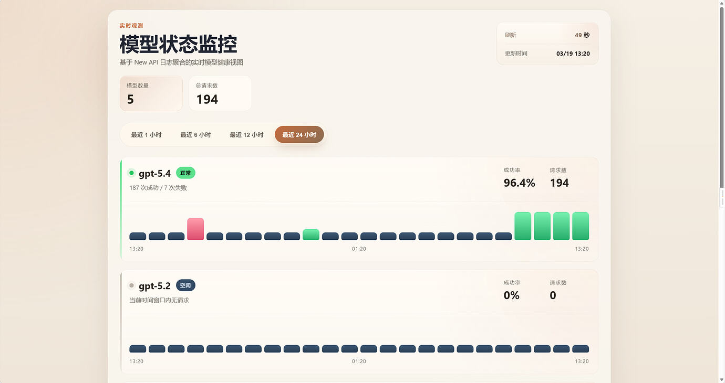Viewport: 725px width, 383px height.
Task: Click the page scrollbar down arrow
Action: pyautogui.click(x=721, y=379)
